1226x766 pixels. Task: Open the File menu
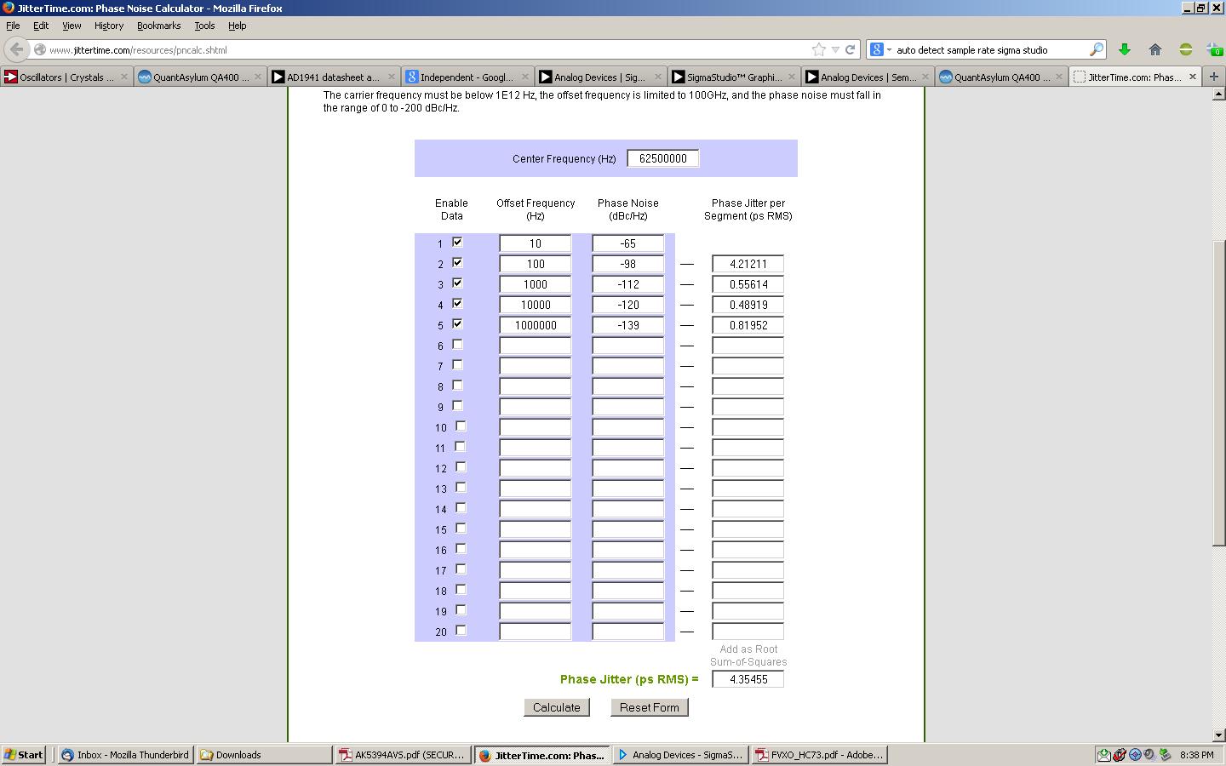pyautogui.click(x=13, y=26)
